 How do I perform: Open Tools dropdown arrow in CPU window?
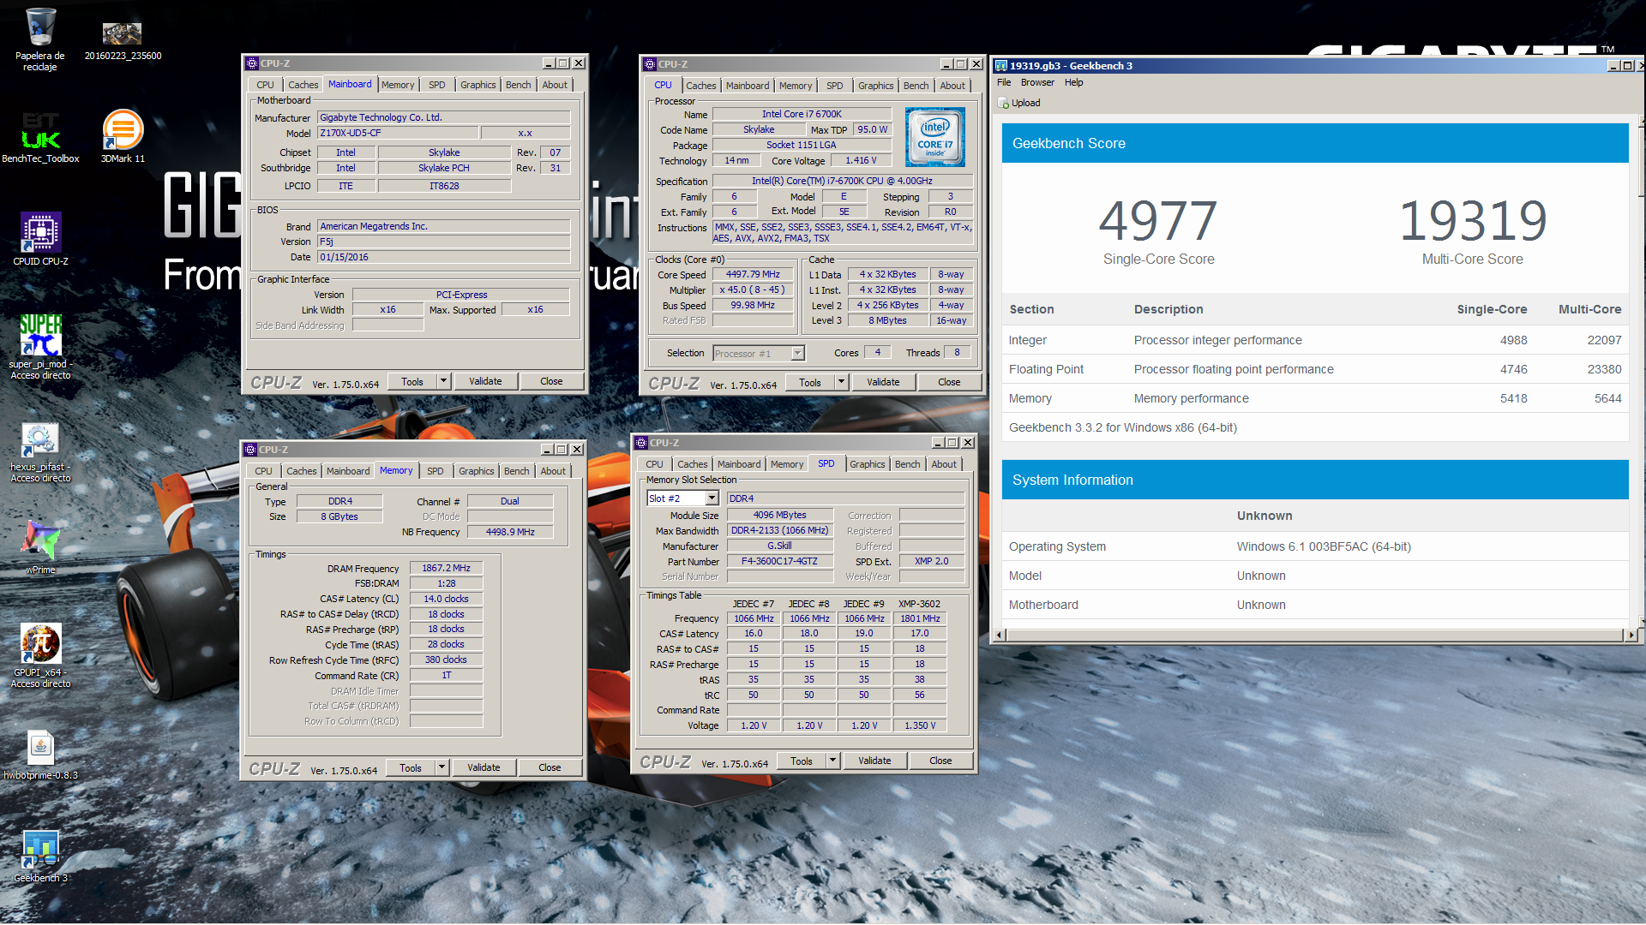click(841, 382)
